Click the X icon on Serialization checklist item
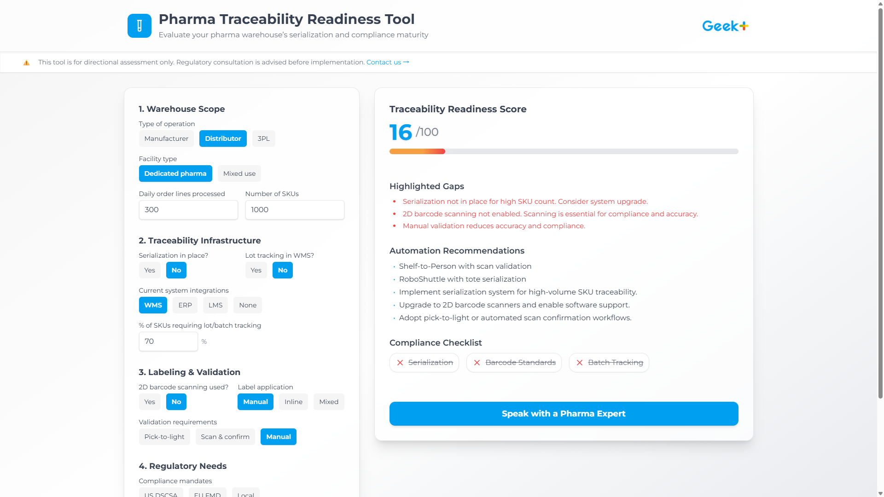Image resolution: width=884 pixels, height=497 pixels. coord(400,363)
